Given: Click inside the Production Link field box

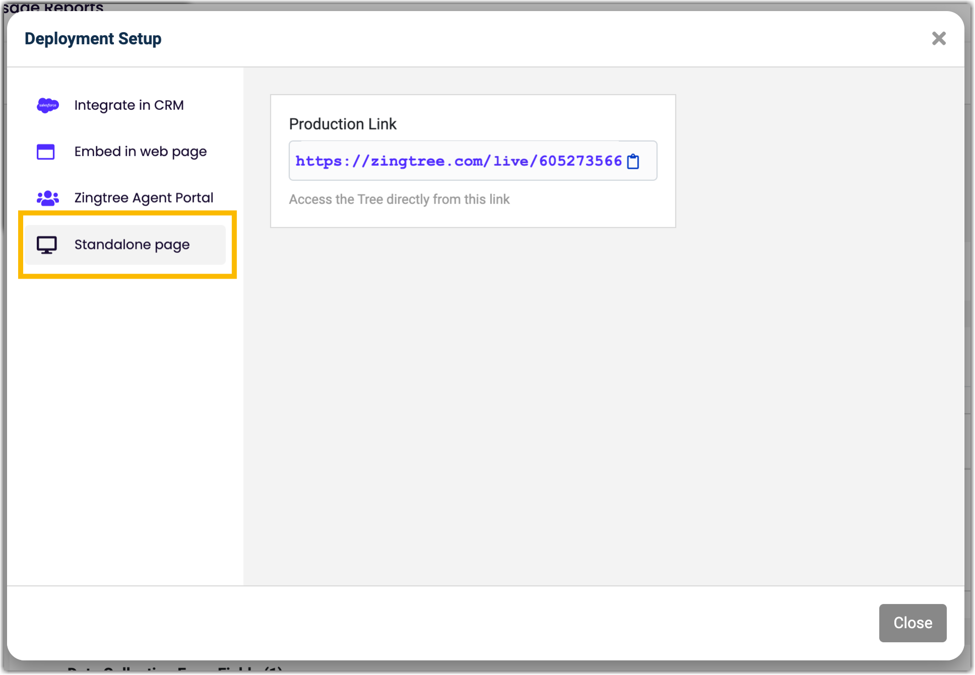Looking at the screenshot, I should coord(648,161).
